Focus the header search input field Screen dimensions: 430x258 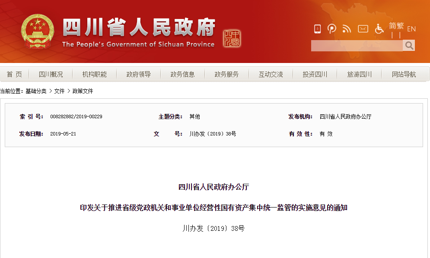[x=357, y=45]
